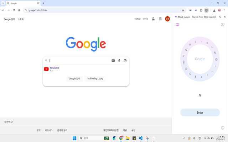The width and height of the screenshot is (228, 142).
Task: Select letter A on the circular keyboard
Action: [x=202, y=77]
